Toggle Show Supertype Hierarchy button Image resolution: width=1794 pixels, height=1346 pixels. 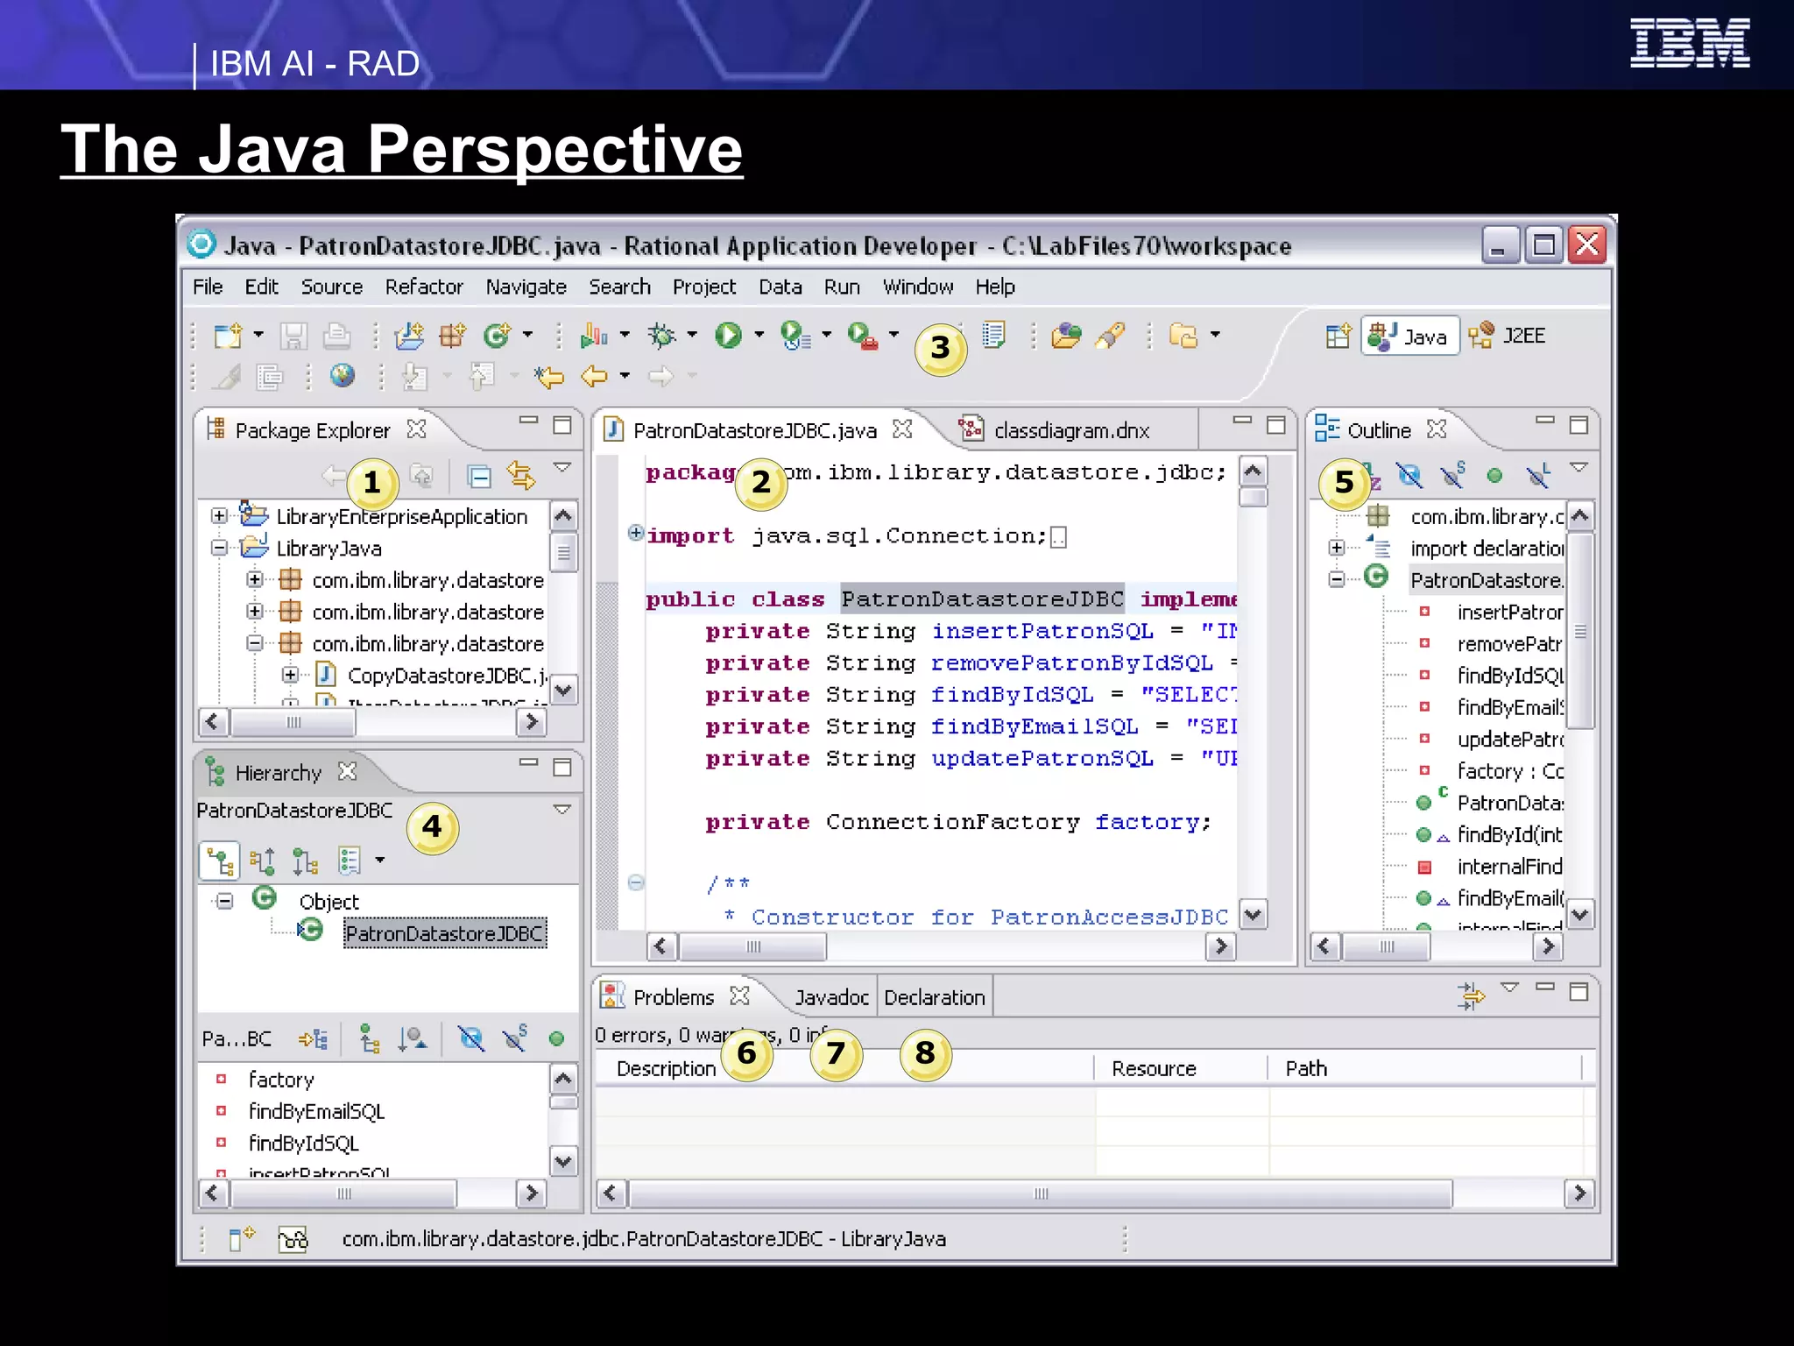(x=262, y=862)
